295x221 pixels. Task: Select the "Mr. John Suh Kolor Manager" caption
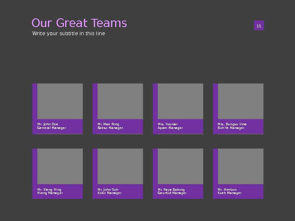tap(109, 191)
